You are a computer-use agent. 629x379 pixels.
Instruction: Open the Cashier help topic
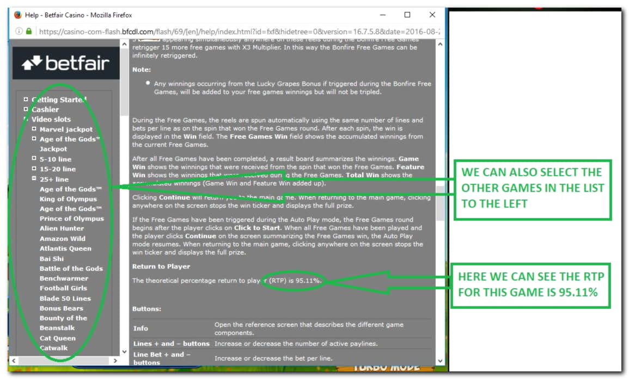pos(45,109)
